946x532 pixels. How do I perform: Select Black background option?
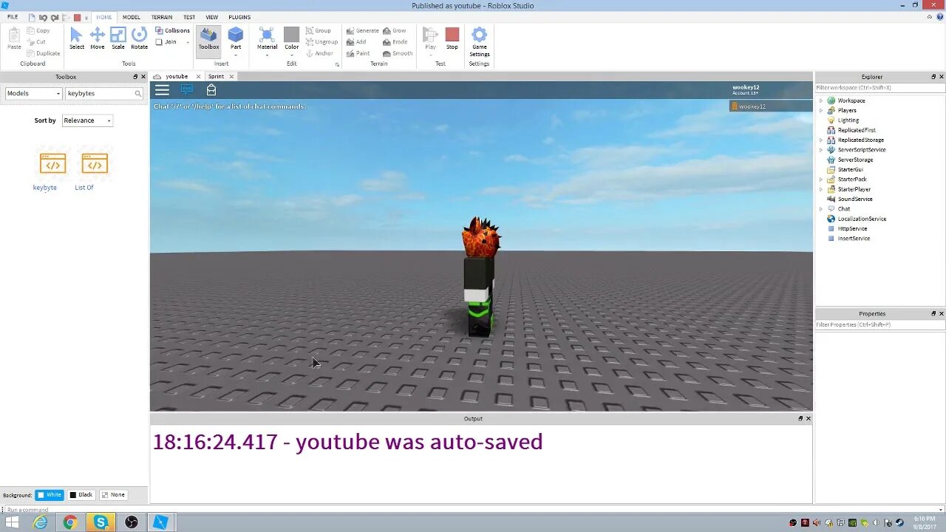81,495
